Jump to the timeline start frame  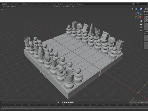point(63,102)
